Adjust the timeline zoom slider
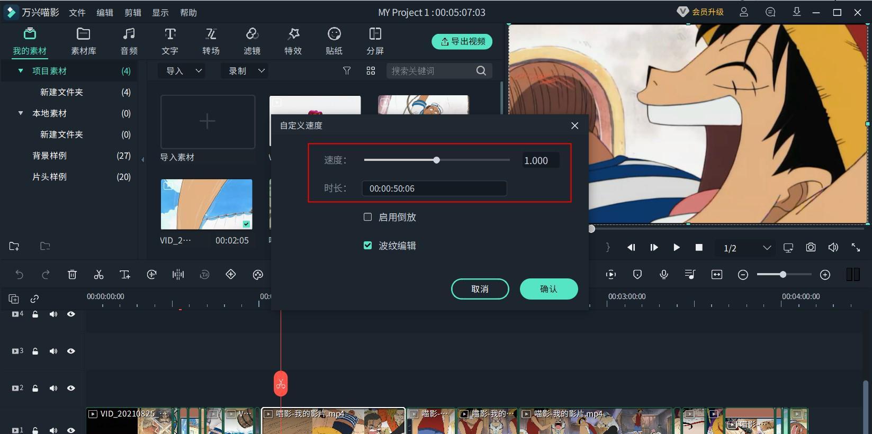This screenshot has height=434, width=872. pyautogui.click(x=783, y=274)
